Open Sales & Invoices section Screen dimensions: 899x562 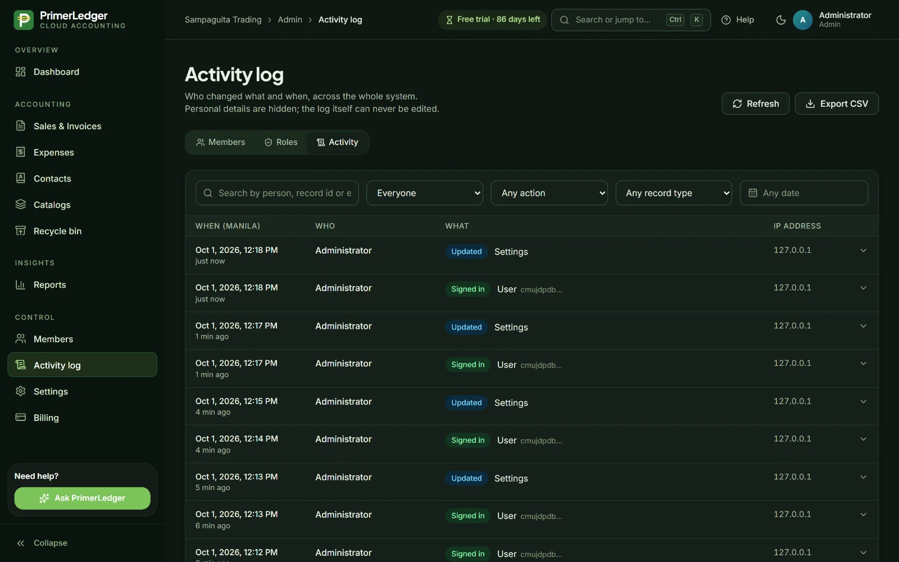[x=82, y=126]
